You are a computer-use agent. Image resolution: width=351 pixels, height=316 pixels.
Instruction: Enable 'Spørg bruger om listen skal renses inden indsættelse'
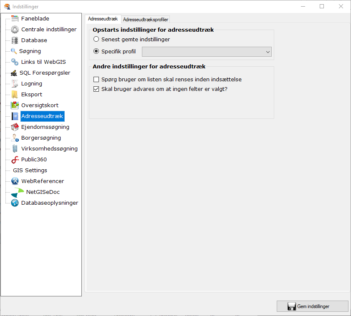(x=96, y=79)
